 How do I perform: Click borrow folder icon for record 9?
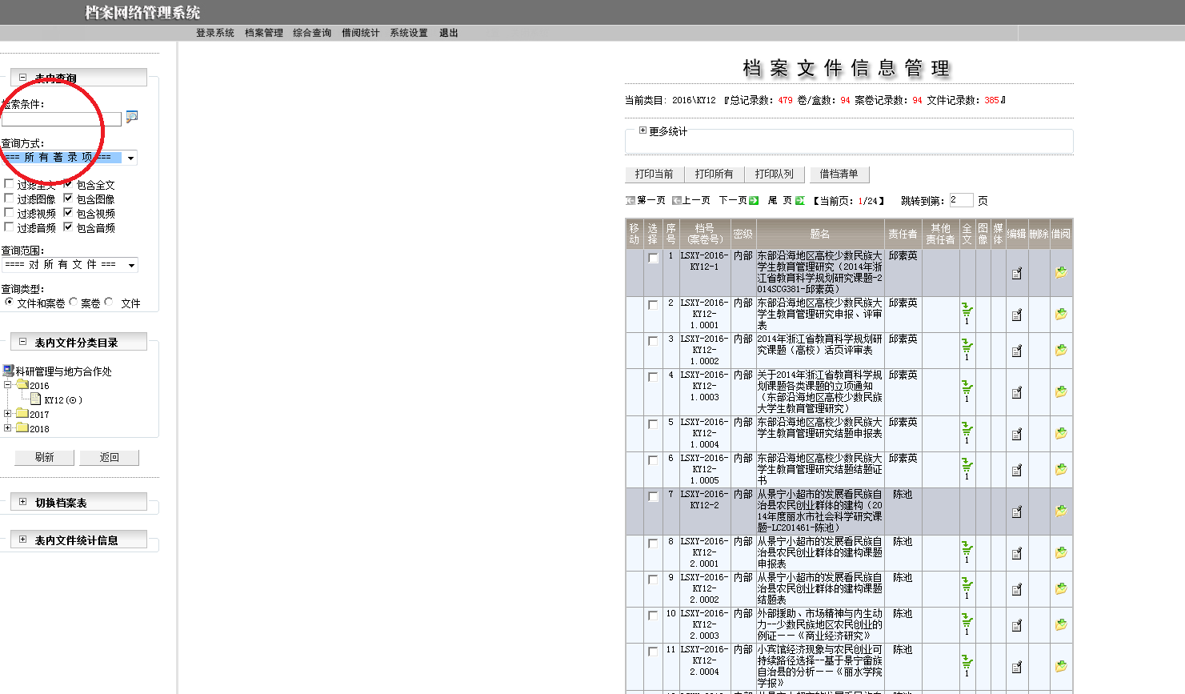1060,589
